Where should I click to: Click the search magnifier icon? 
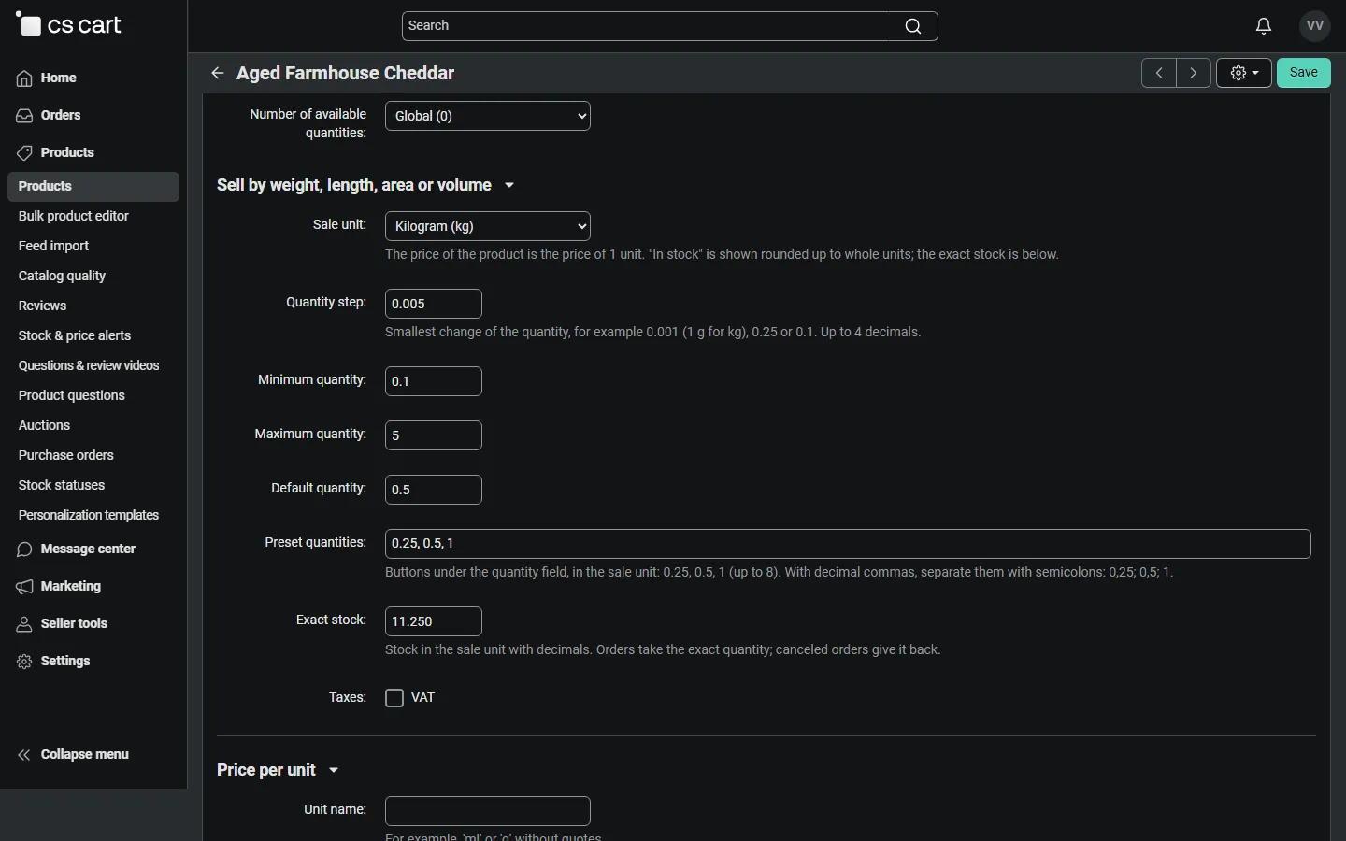coord(913,26)
